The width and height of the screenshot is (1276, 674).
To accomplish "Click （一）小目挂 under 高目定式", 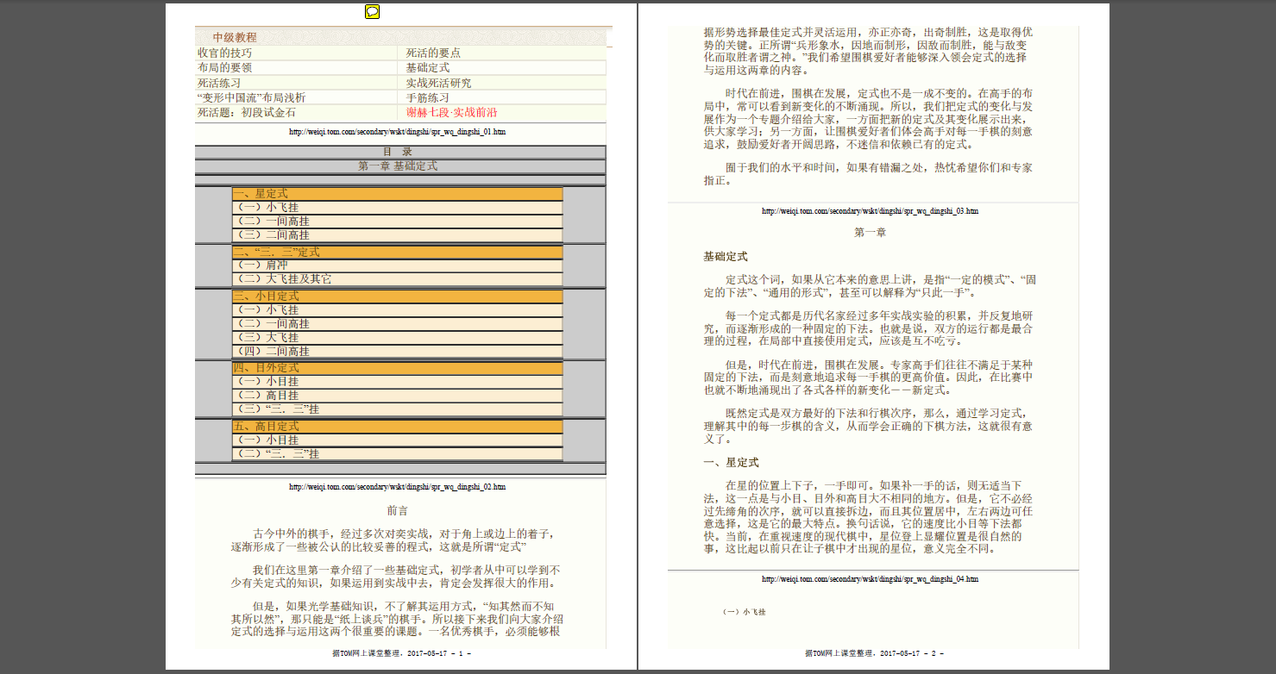I will [x=397, y=440].
